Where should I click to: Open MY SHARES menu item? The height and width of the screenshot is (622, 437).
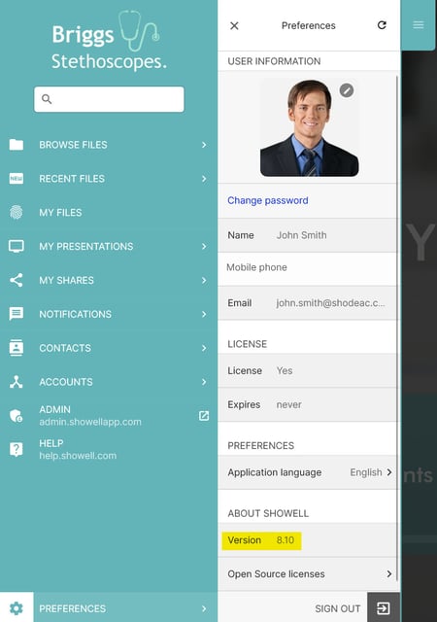click(66, 281)
